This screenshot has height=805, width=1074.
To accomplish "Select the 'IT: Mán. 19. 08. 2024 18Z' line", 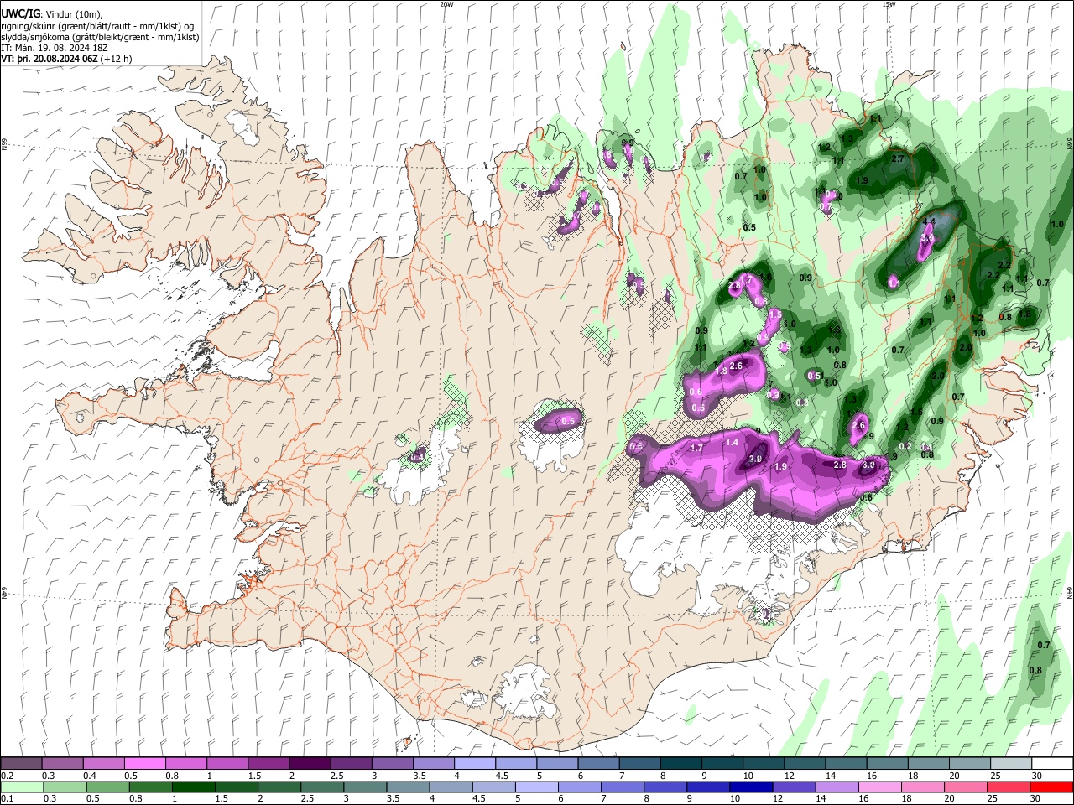I will pyautogui.click(x=55, y=48).
